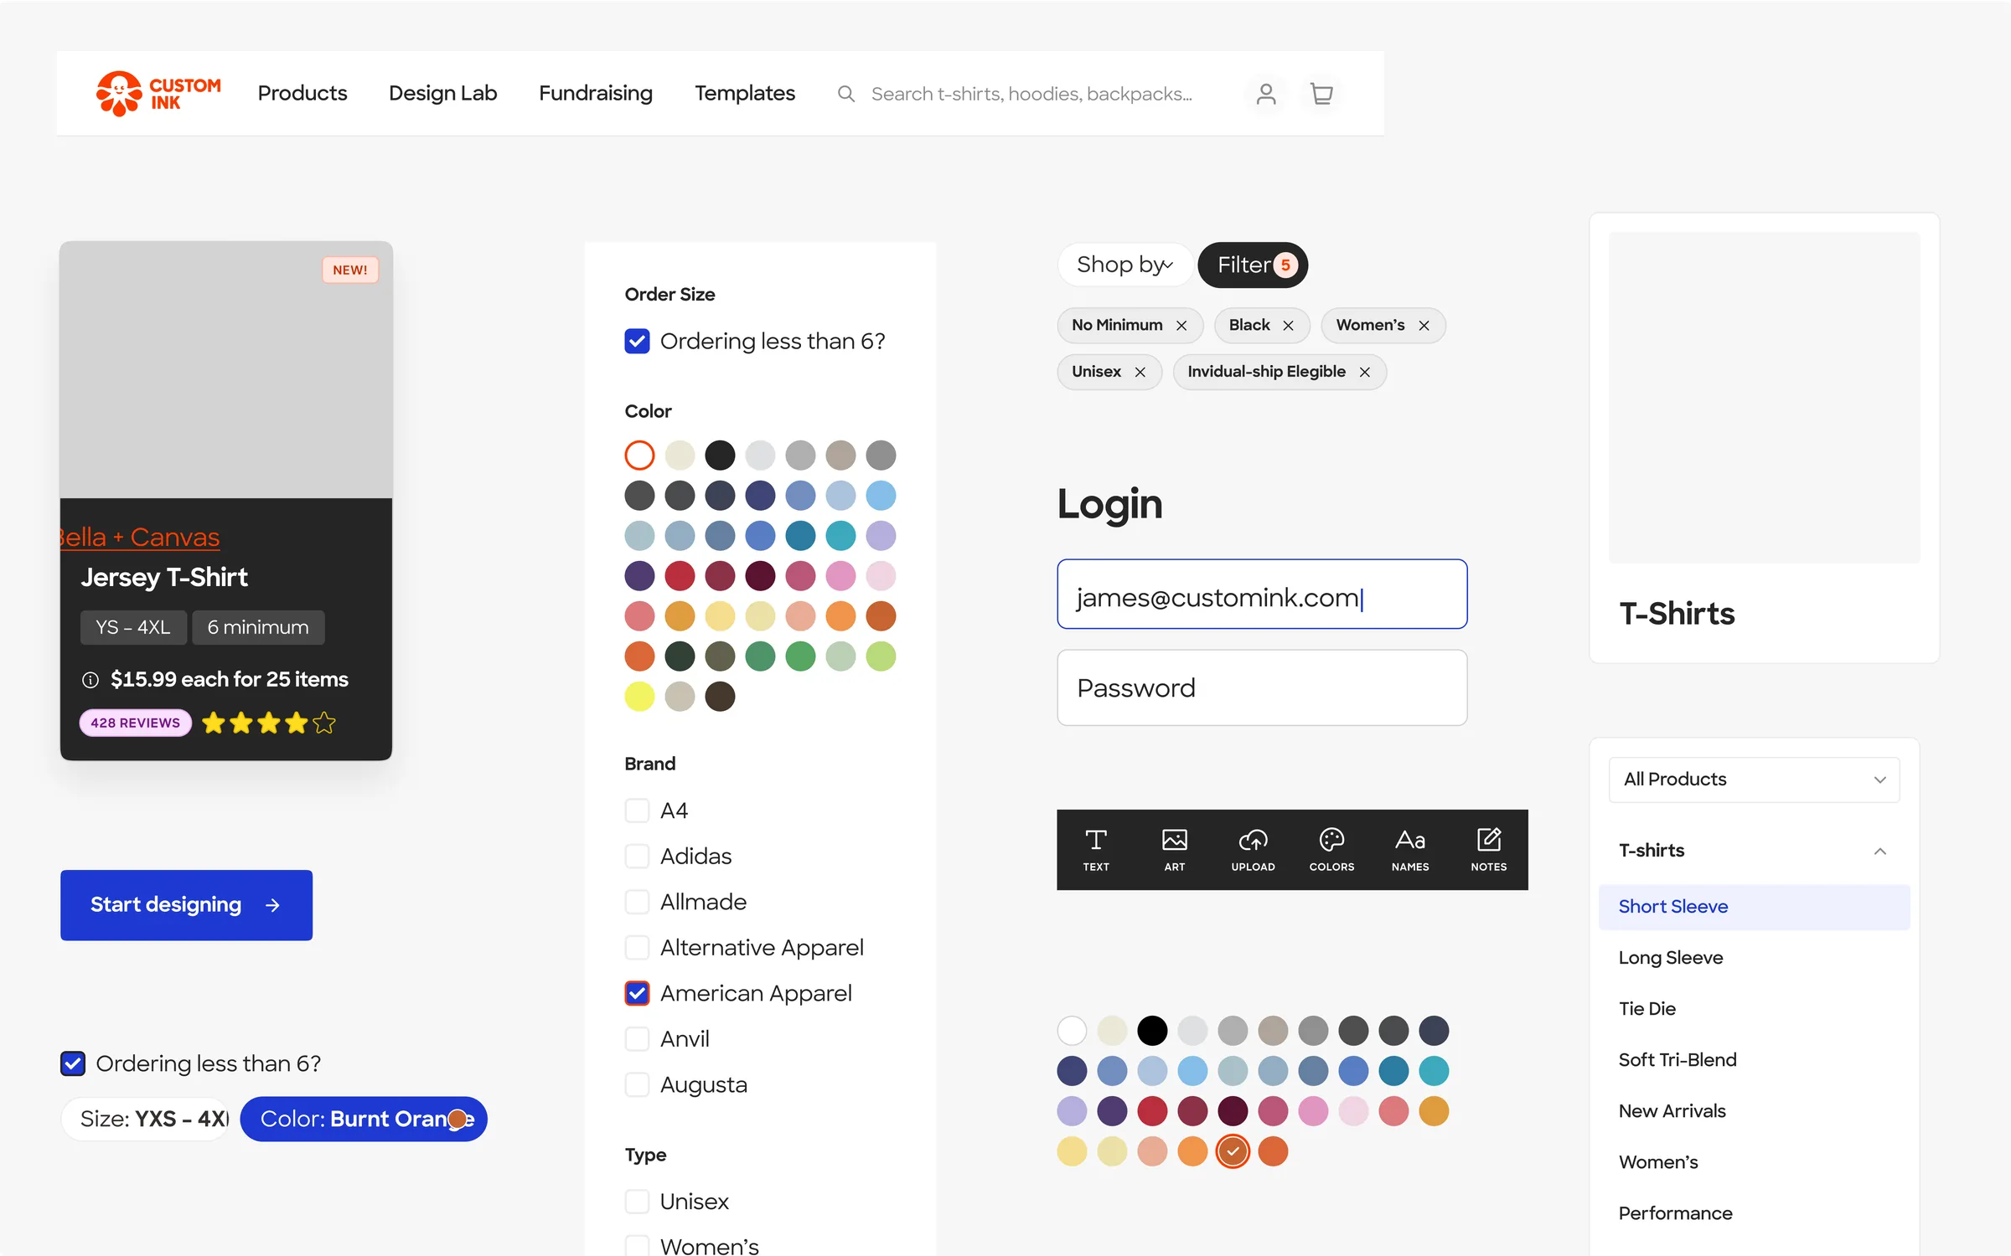The height and width of the screenshot is (1256, 2011).
Task: Check the Augusta brand checkbox
Action: [x=637, y=1084]
